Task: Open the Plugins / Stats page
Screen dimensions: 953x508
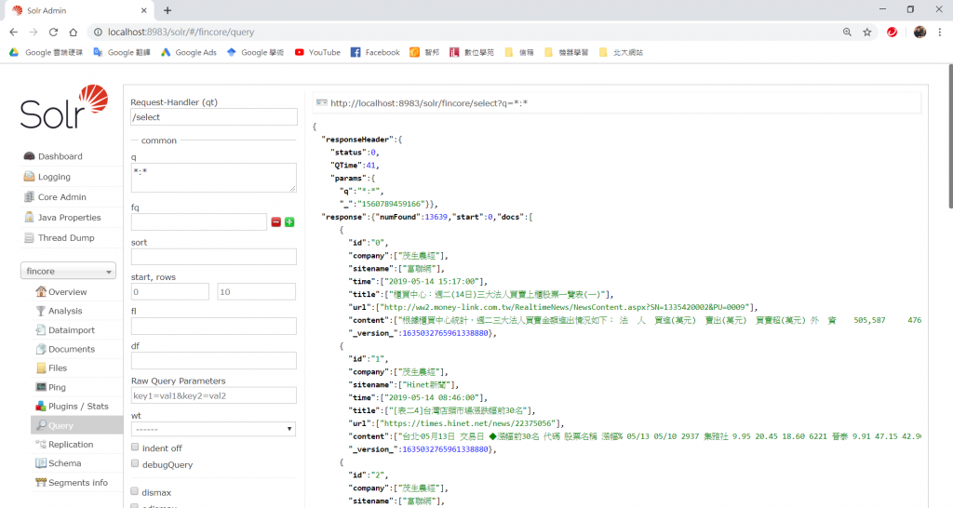Action: 78,406
